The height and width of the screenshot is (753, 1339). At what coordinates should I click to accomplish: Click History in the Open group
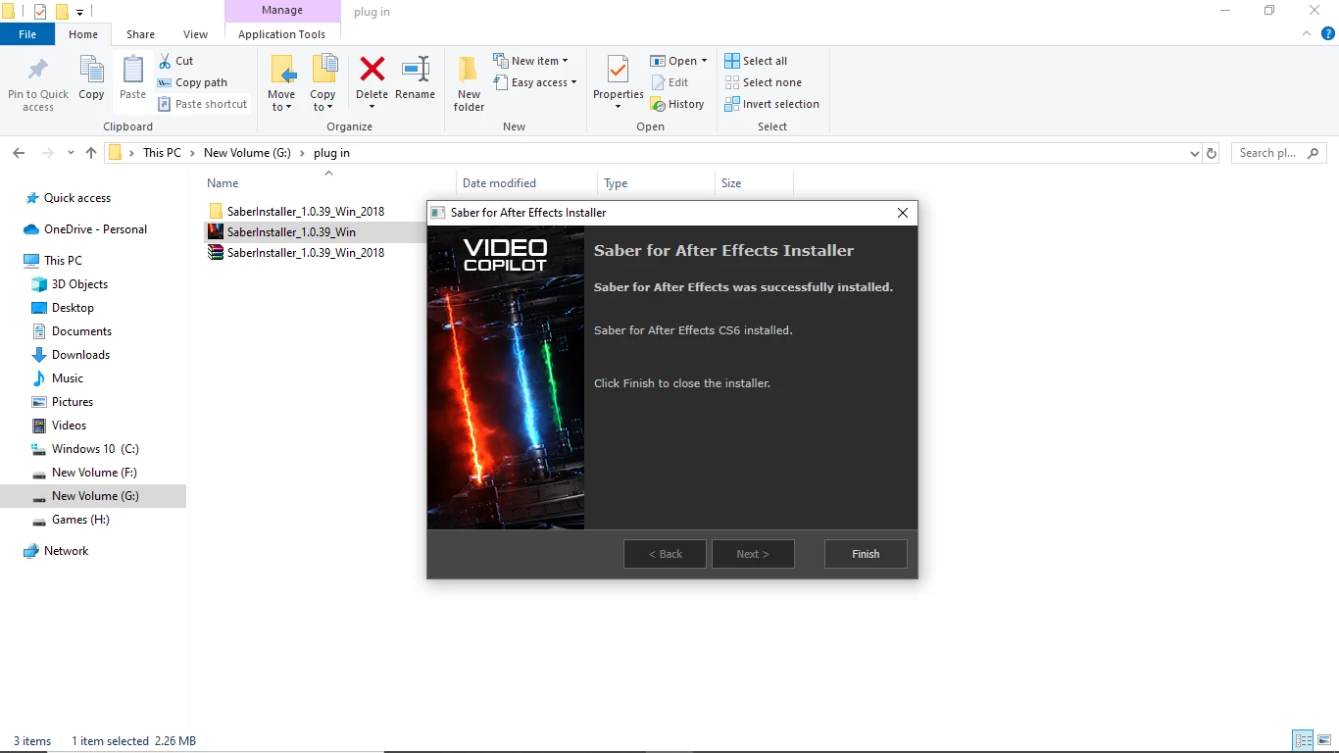coord(677,104)
